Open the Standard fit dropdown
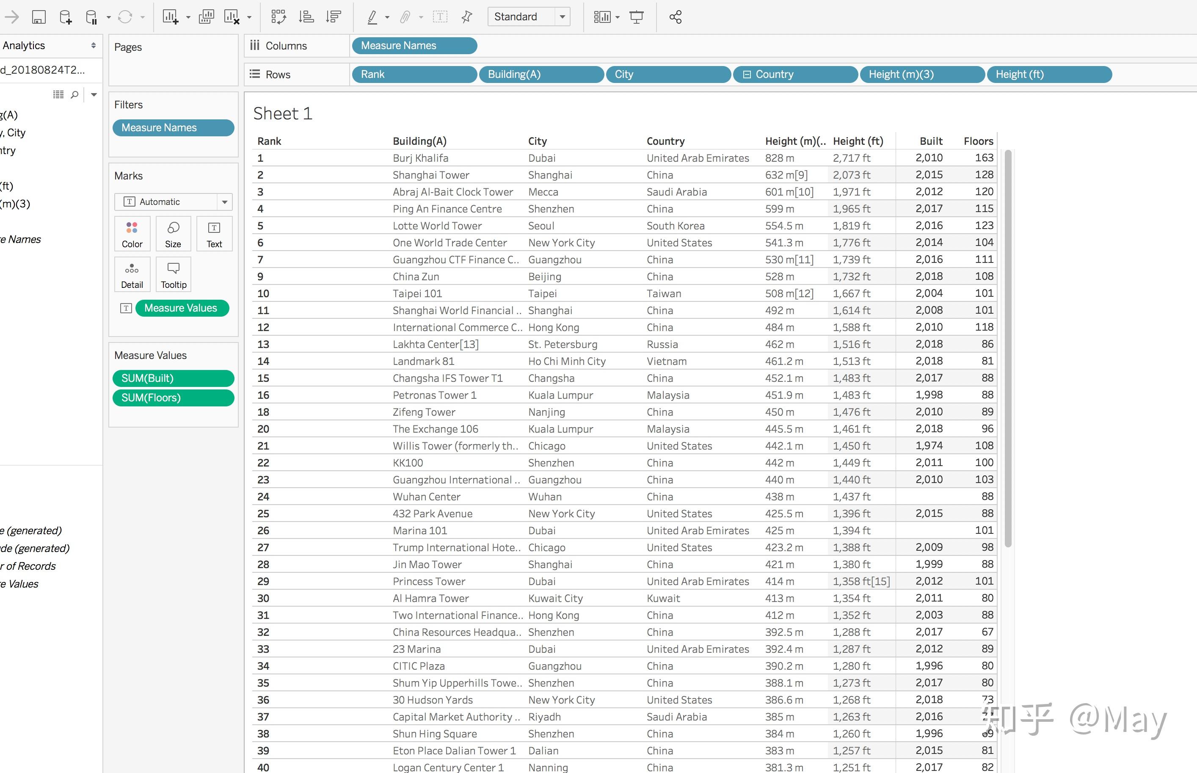The image size is (1197, 773). coord(563,17)
